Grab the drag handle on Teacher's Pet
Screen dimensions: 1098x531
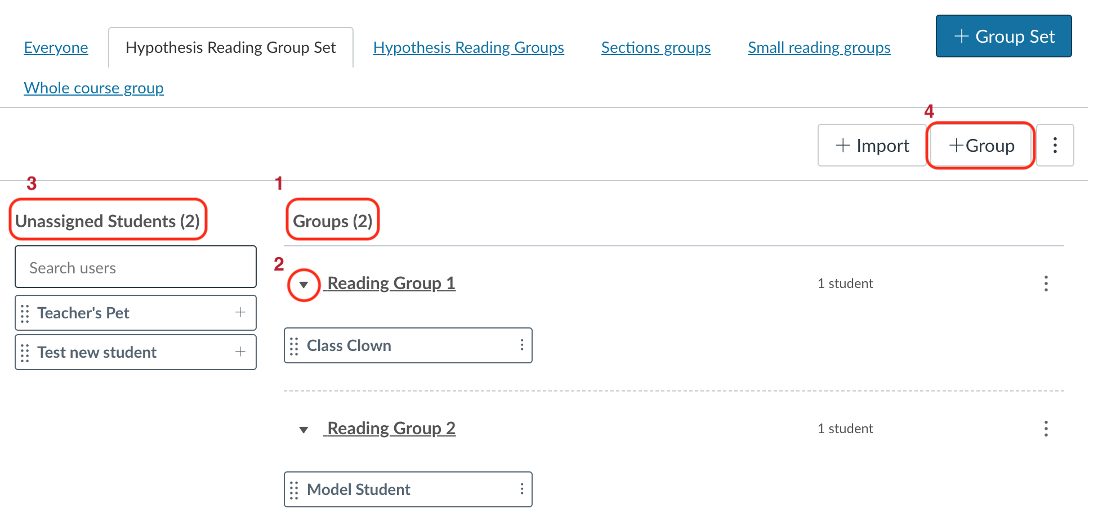[24, 313]
